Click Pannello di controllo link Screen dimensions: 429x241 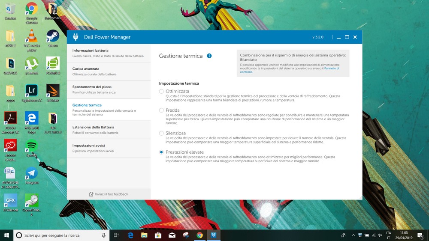[x=332, y=68]
